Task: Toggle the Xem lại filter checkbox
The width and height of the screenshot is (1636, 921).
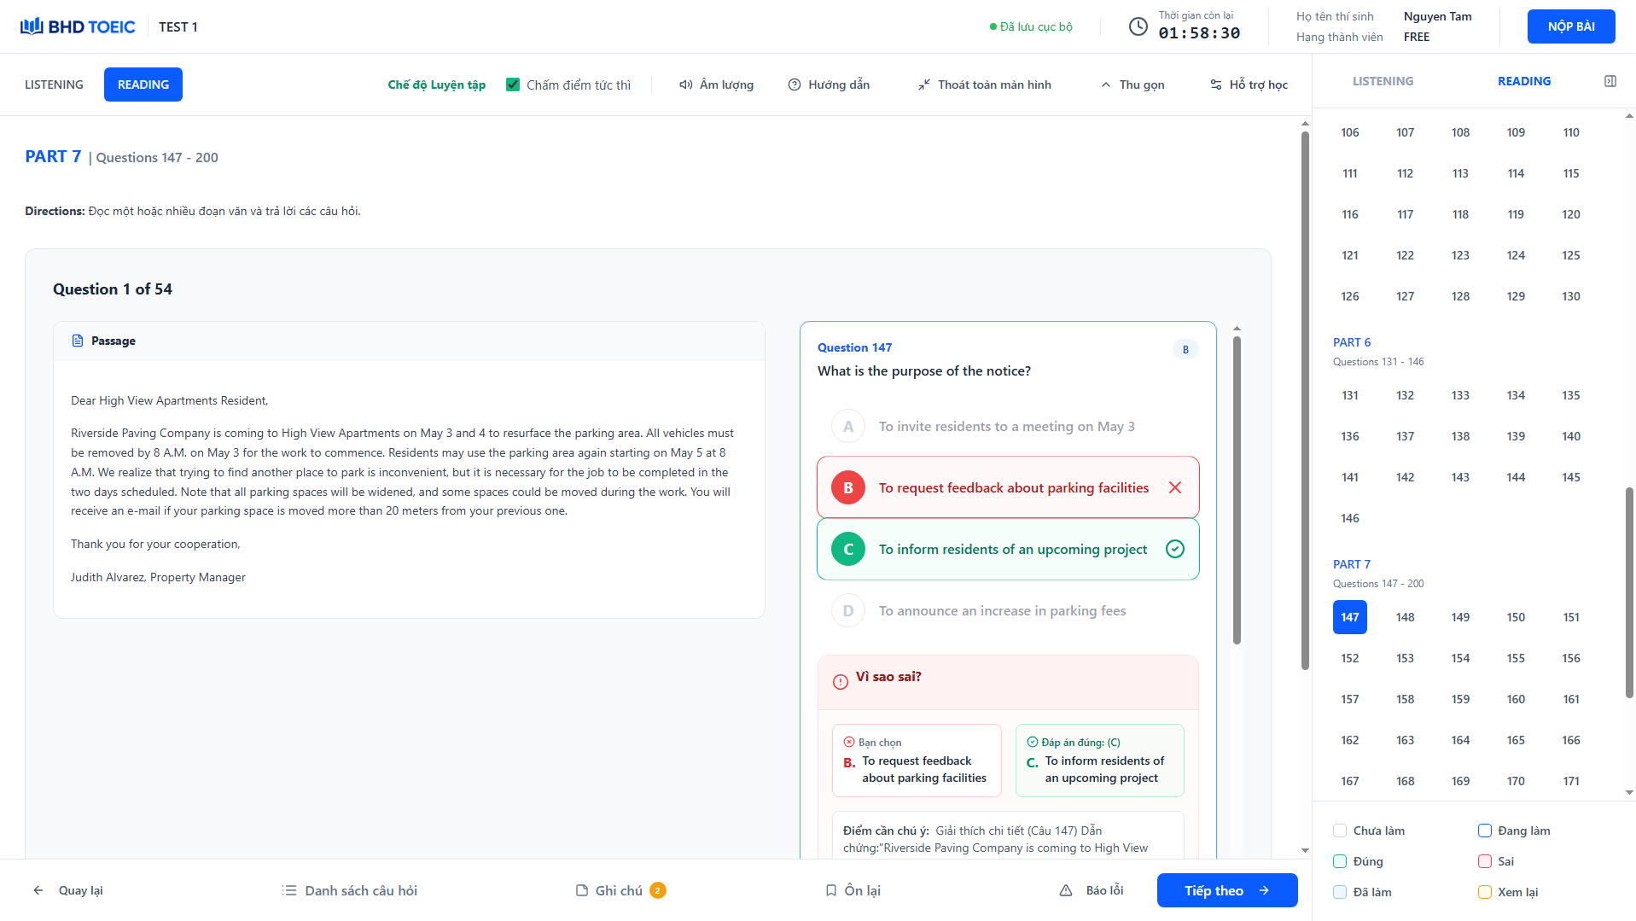Action: pos(1485,892)
